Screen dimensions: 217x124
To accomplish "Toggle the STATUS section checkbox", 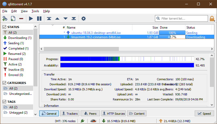I will tap(5, 27).
